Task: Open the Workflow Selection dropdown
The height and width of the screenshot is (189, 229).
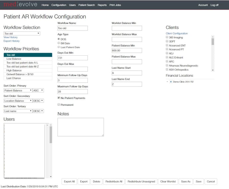Action: click(22, 33)
